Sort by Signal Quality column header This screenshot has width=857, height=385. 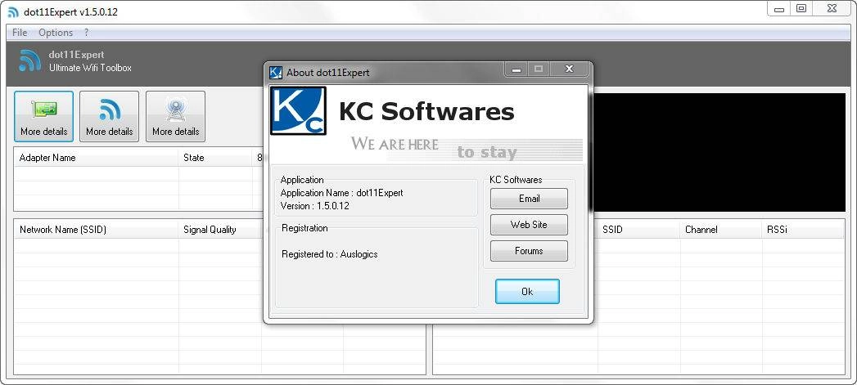[x=219, y=230]
